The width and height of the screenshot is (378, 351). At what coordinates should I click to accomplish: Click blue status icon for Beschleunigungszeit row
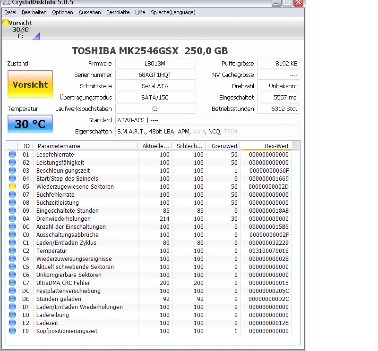[x=12, y=170]
